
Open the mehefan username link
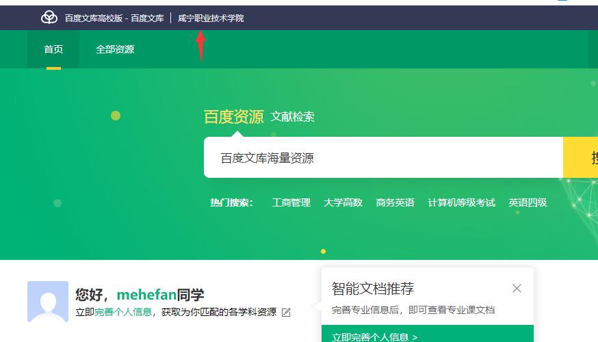[x=146, y=295]
